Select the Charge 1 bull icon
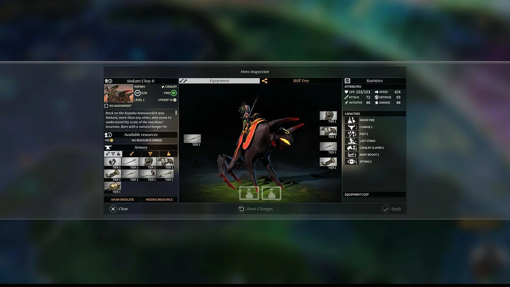Viewport: 510px width, 287px height. click(351, 127)
